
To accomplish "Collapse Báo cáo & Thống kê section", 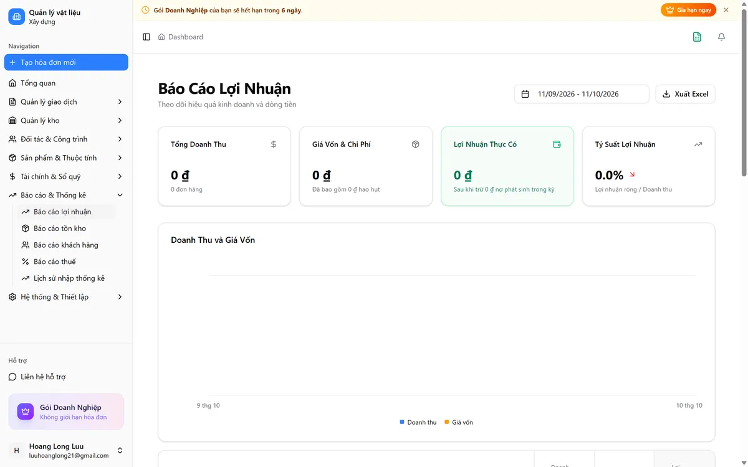I will point(66,195).
